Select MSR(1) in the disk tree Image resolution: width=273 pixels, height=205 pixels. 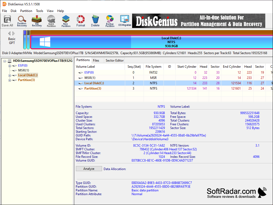click(23, 70)
